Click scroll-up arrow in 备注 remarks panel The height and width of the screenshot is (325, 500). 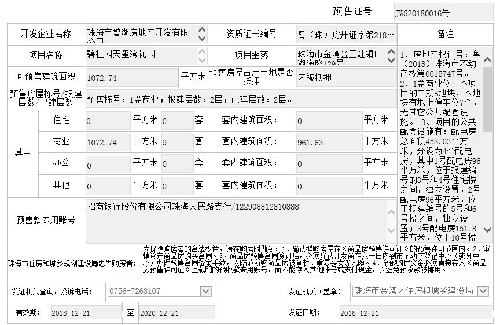click(487, 60)
